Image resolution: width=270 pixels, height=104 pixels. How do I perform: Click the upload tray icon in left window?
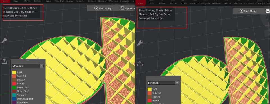4,61
